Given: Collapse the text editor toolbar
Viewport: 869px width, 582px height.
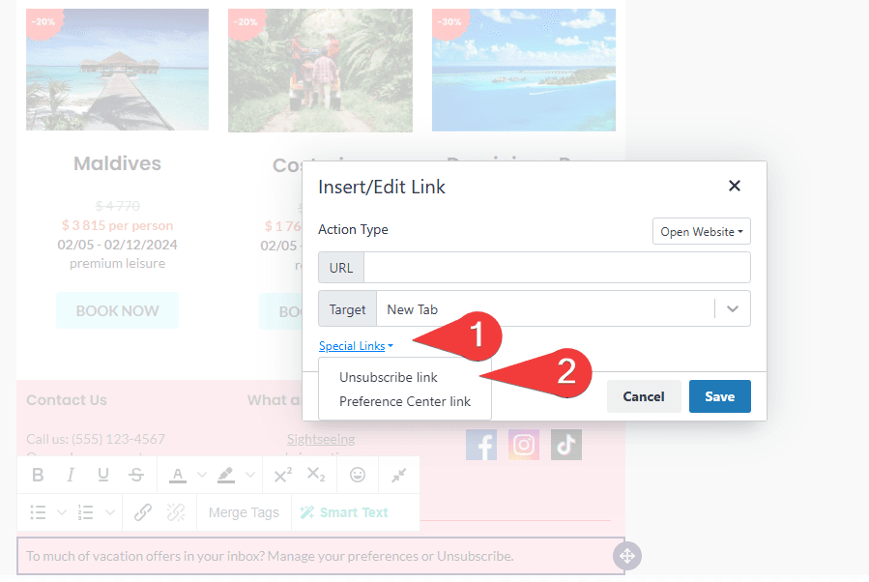Looking at the screenshot, I should coord(399,475).
